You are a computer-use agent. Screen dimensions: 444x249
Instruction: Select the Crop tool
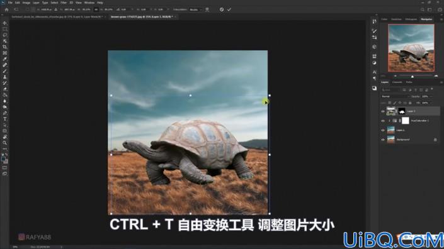(x=5, y=47)
